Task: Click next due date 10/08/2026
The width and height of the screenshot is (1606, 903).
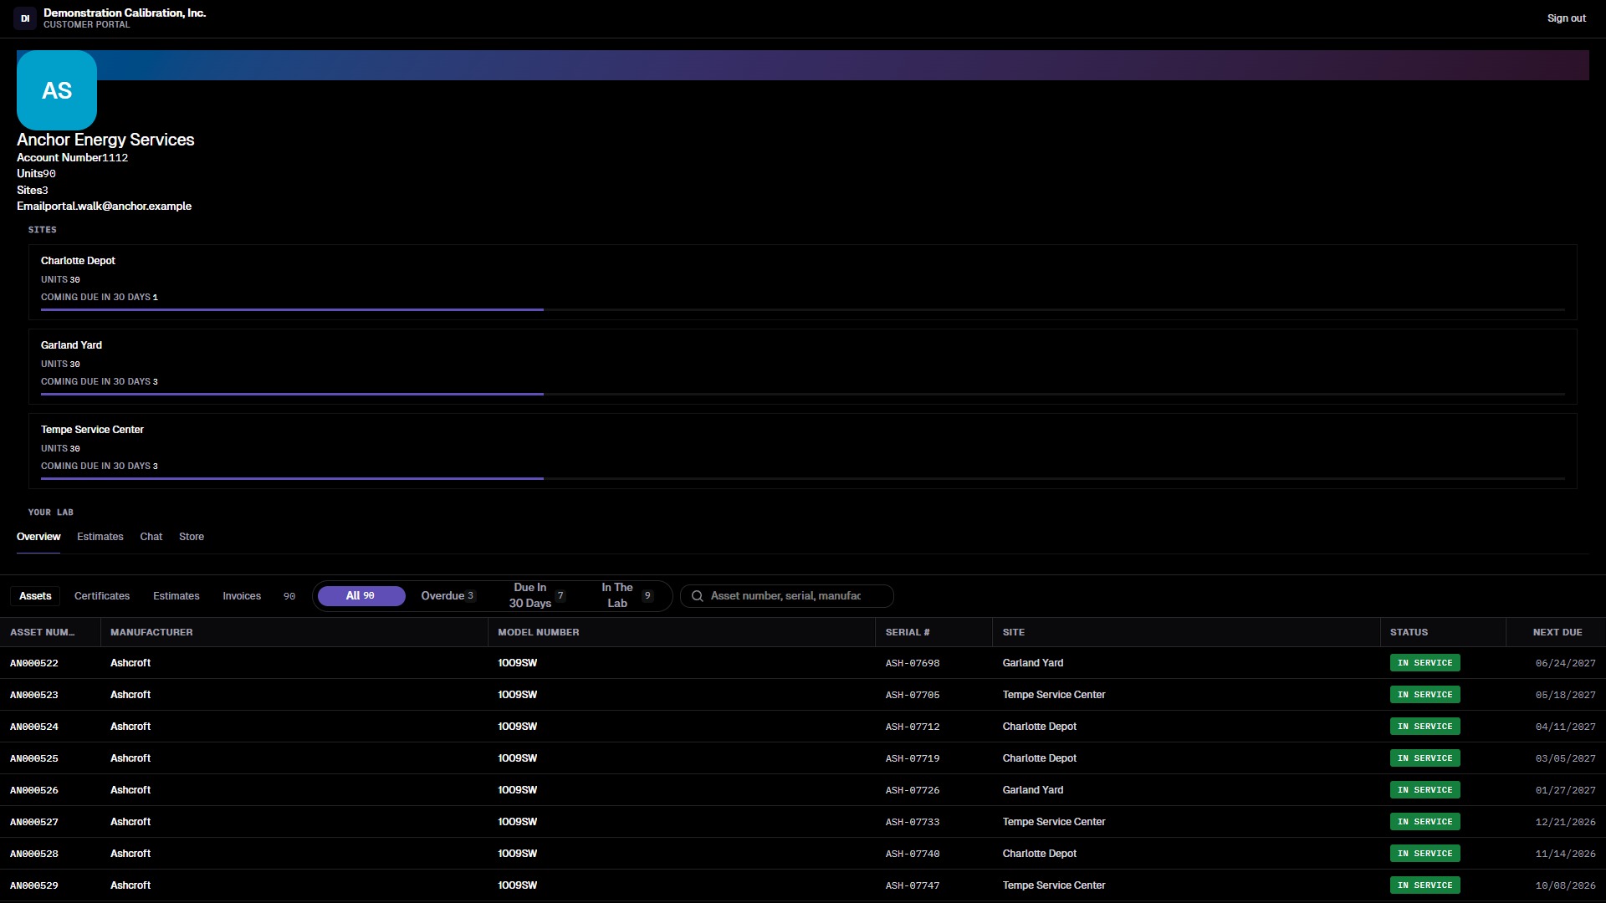Action: [1566, 885]
